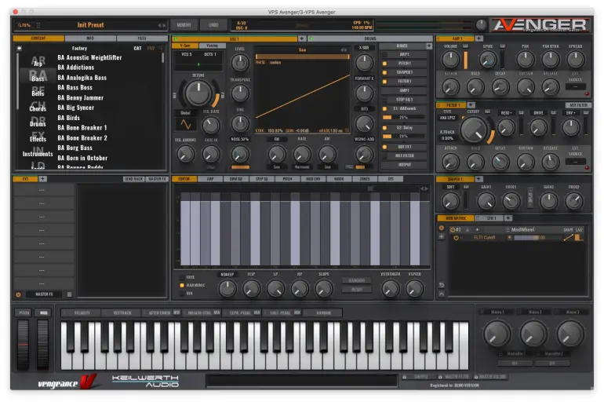The height and width of the screenshot is (402, 604).
Task: Click the RANDOM button in the harmonic editor
Action: click(x=357, y=280)
